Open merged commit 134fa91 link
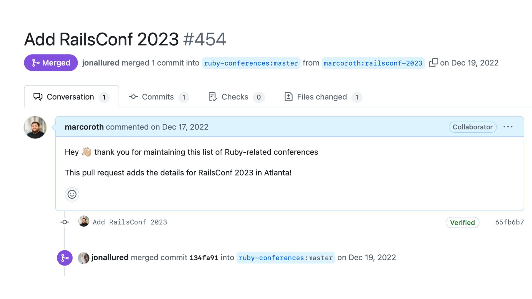Image resolution: width=532 pixels, height=299 pixels. [204, 258]
